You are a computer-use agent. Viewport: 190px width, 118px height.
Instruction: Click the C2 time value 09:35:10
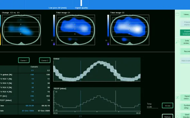(x=46, y=106)
